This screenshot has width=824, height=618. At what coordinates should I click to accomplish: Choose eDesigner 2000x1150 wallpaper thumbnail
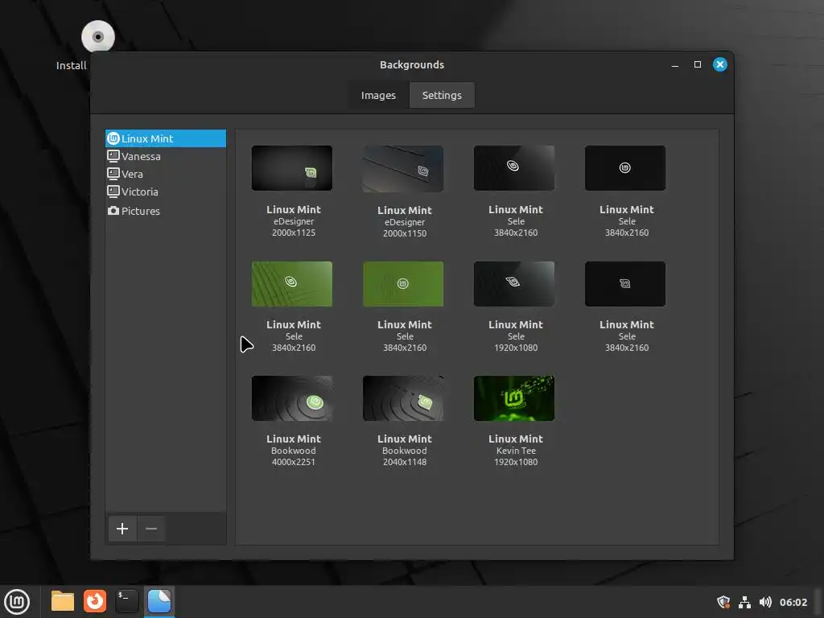[x=403, y=169]
